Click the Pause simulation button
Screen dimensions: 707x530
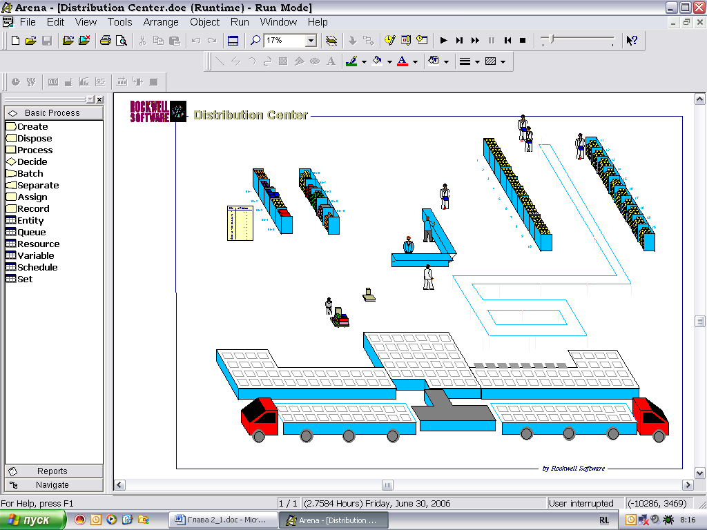tap(492, 41)
